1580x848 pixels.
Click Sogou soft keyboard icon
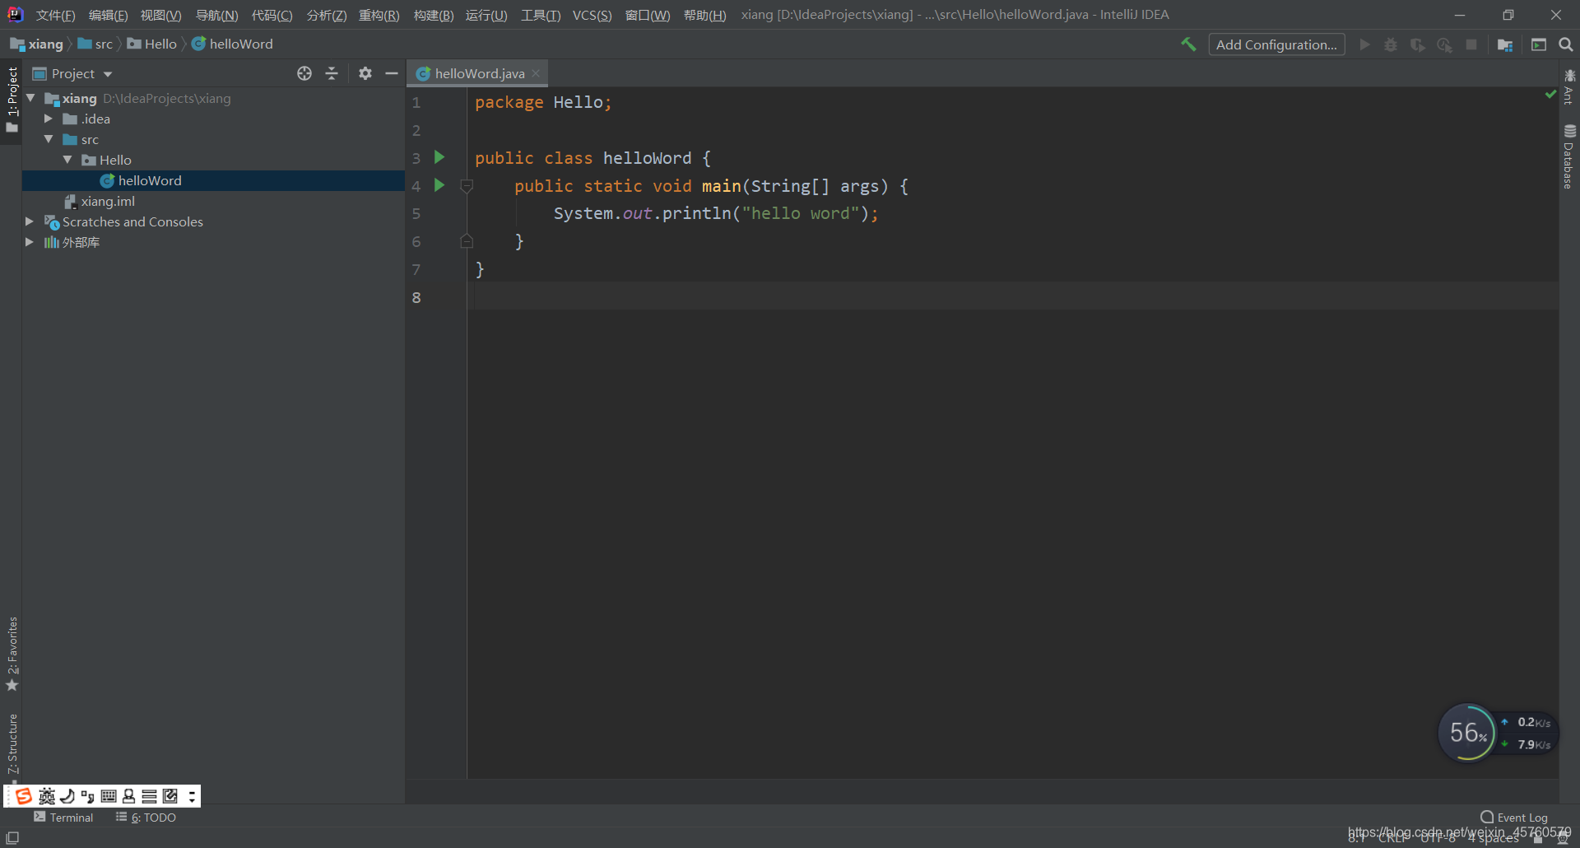coord(109,796)
